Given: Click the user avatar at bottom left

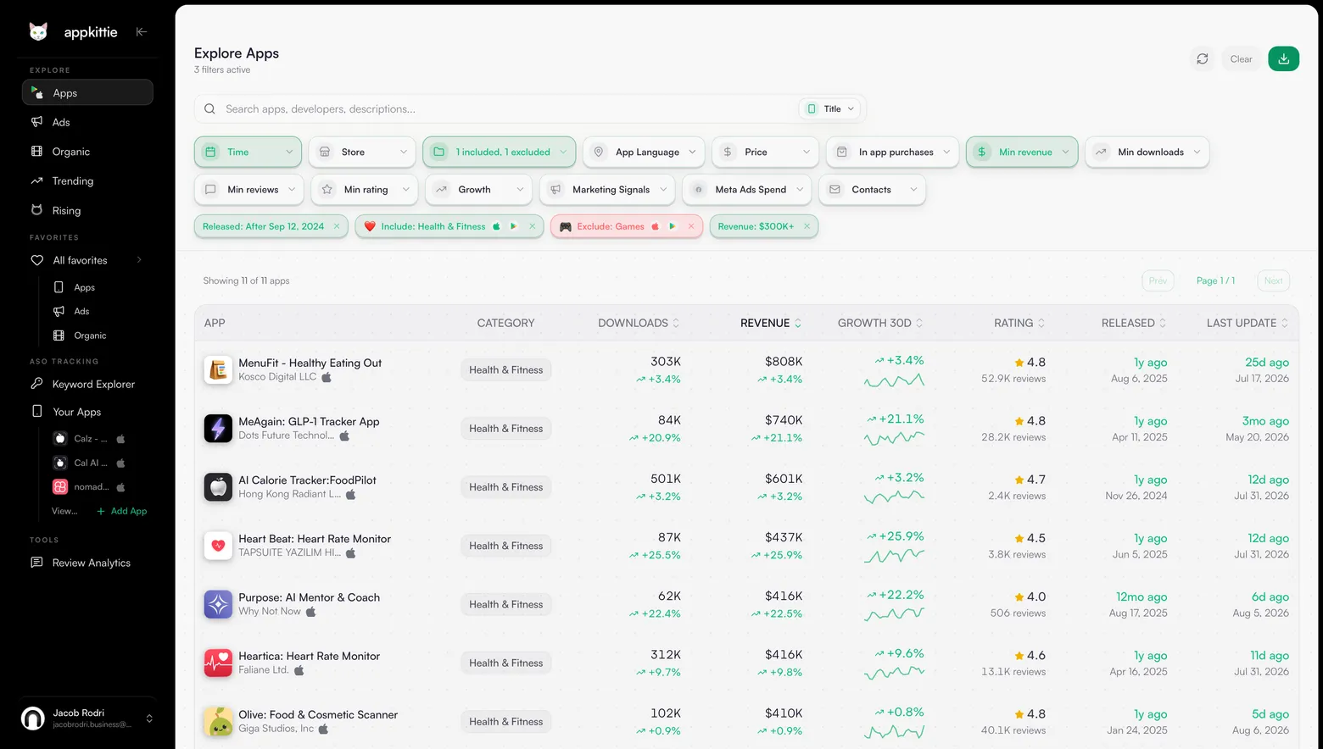Looking at the screenshot, I should click(33, 718).
